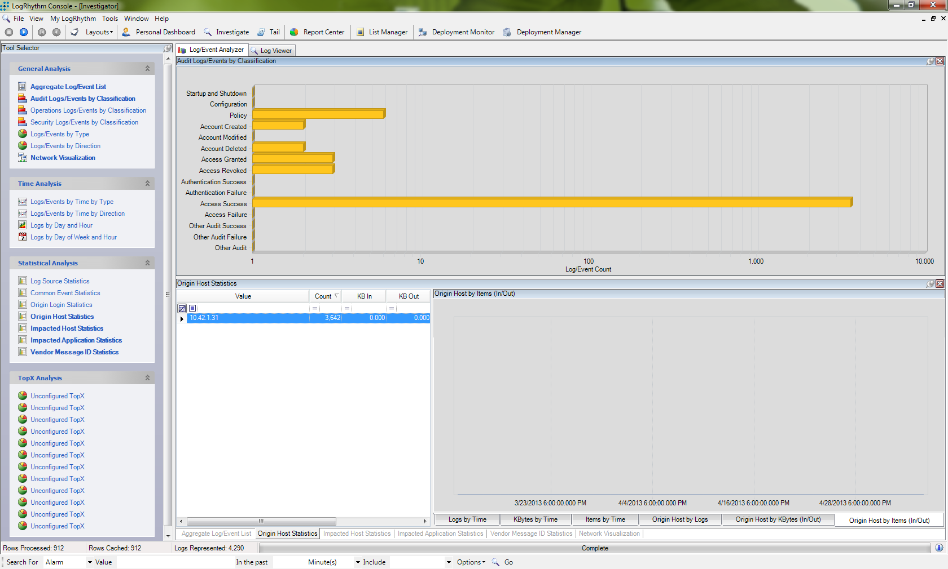Click the Logs by Day and Hour icon
Screen dimensions: 948x569
pos(23,225)
